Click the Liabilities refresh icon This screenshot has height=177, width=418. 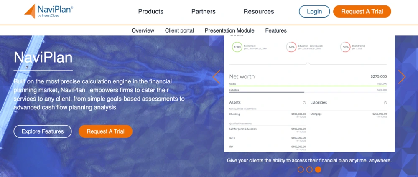point(385,103)
